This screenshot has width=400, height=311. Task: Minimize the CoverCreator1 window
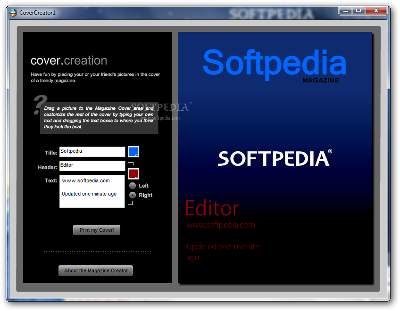[x=346, y=11]
